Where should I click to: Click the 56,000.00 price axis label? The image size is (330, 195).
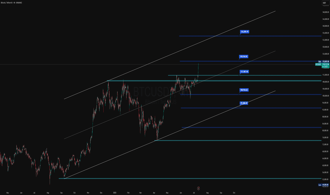[x=326, y=172]
